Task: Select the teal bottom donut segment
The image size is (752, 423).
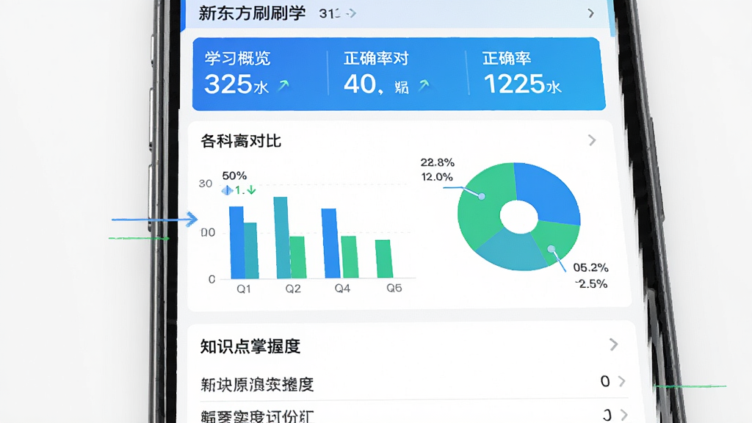Action: coord(513,252)
